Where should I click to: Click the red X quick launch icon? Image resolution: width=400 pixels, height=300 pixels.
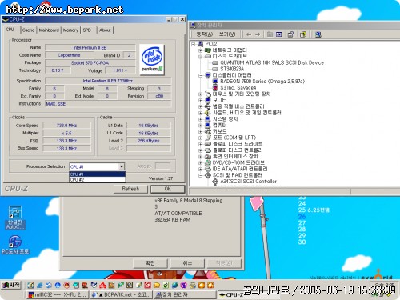(147, 285)
